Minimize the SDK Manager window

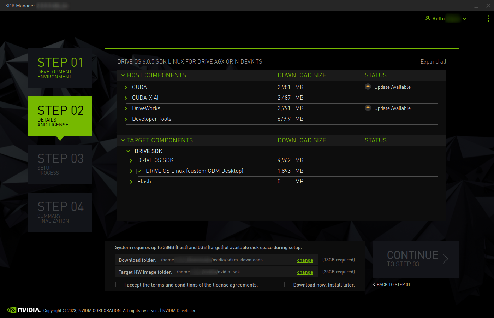476,6
